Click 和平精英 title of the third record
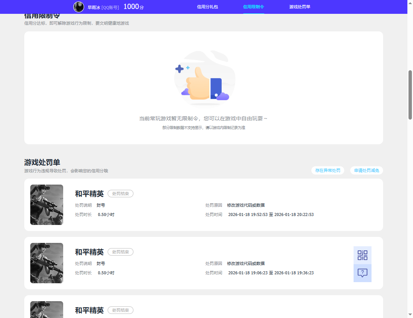The image size is (413, 318). 89,311
